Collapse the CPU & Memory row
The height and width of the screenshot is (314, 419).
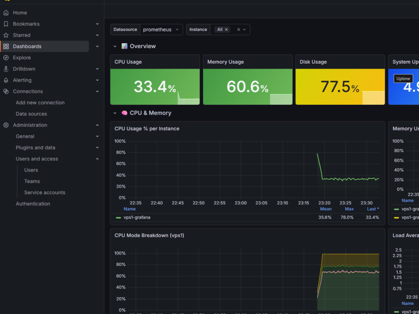pyautogui.click(x=115, y=113)
